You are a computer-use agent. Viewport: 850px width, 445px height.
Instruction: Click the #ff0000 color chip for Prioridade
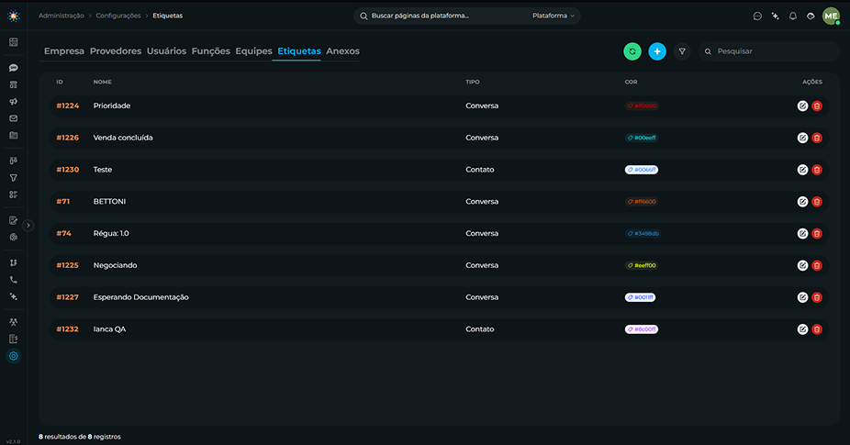642,106
